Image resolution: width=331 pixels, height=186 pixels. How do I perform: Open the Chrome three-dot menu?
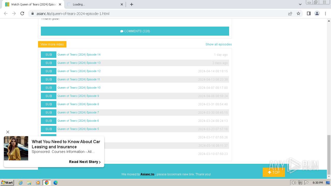[325, 13]
